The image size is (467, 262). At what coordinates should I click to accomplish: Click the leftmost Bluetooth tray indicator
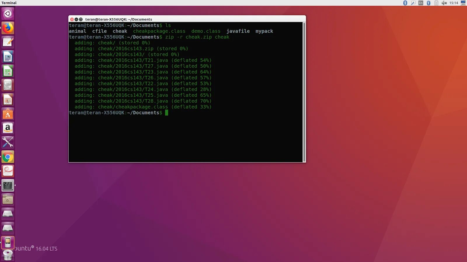(x=405, y=3)
